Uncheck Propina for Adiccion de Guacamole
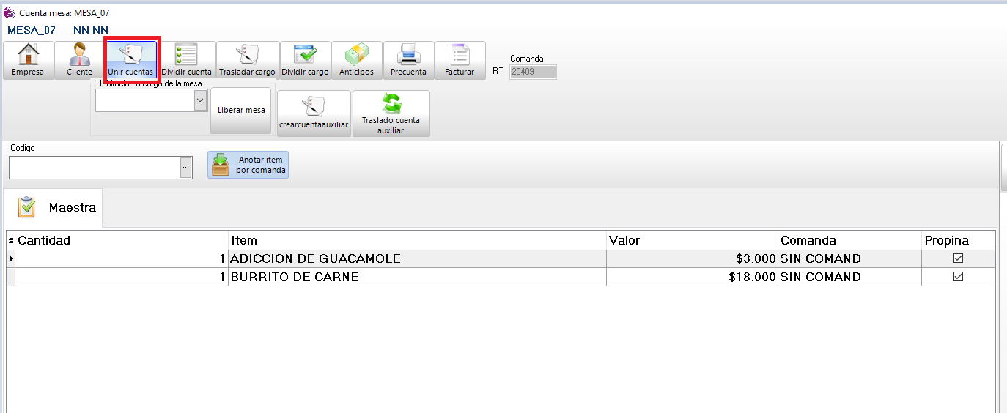 pyautogui.click(x=958, y=258)
